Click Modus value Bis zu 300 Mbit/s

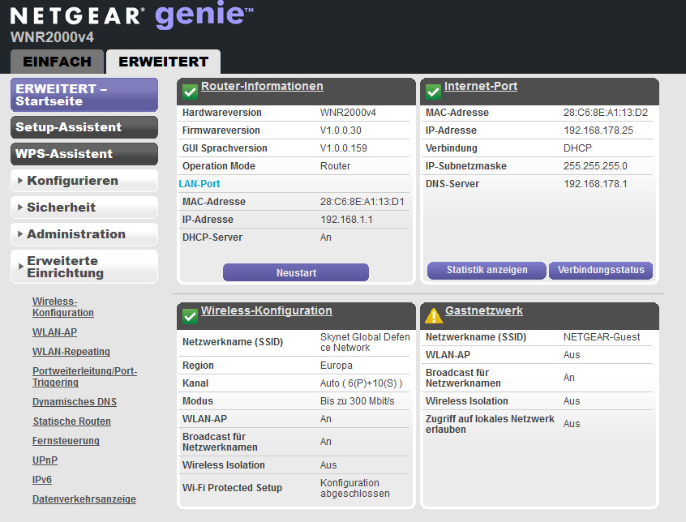pos(357,401)
